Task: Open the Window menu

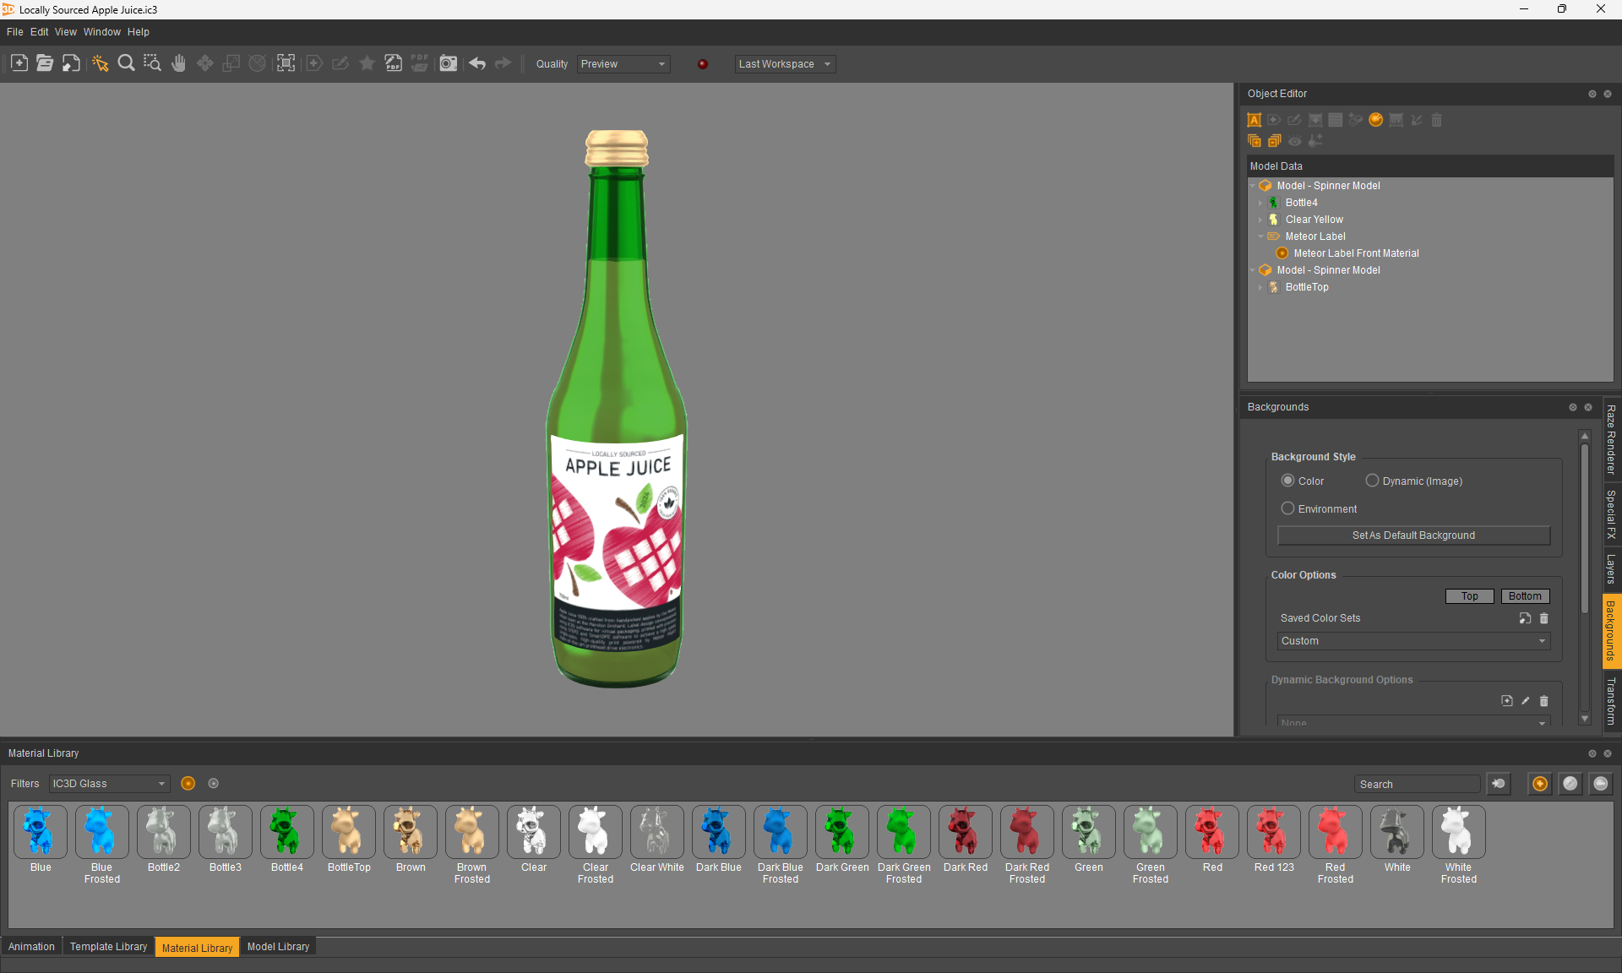Action: click(101, 32)
